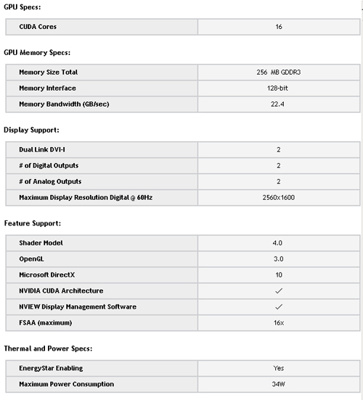
Task: Select the Shader Model row label
Action: click(x=41, y=243)
